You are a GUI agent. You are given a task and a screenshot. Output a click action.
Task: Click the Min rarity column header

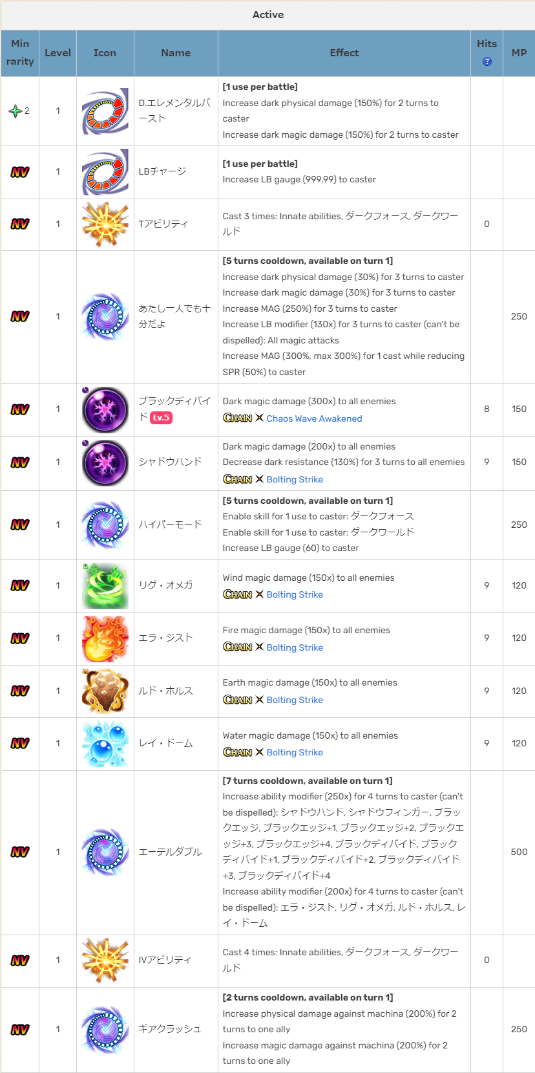[x=20, y=53]
